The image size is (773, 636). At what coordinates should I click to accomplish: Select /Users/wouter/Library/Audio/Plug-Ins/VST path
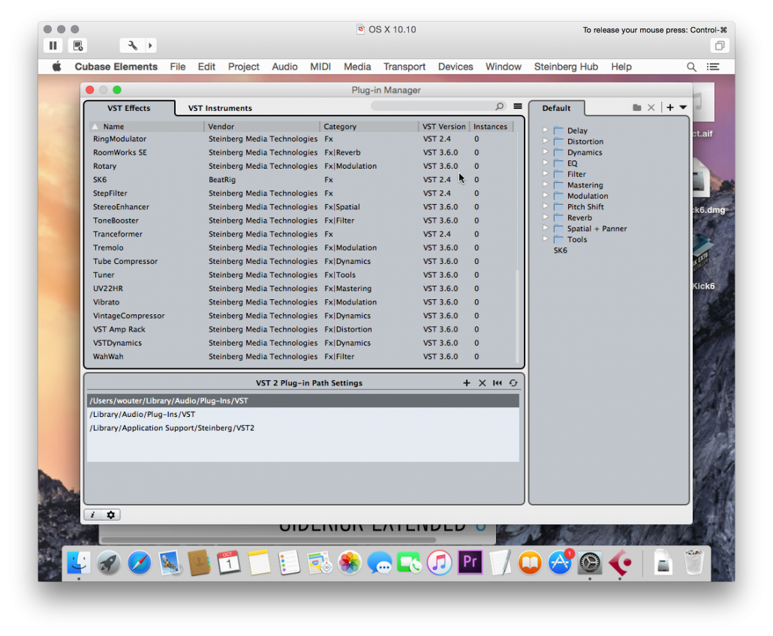303,400
